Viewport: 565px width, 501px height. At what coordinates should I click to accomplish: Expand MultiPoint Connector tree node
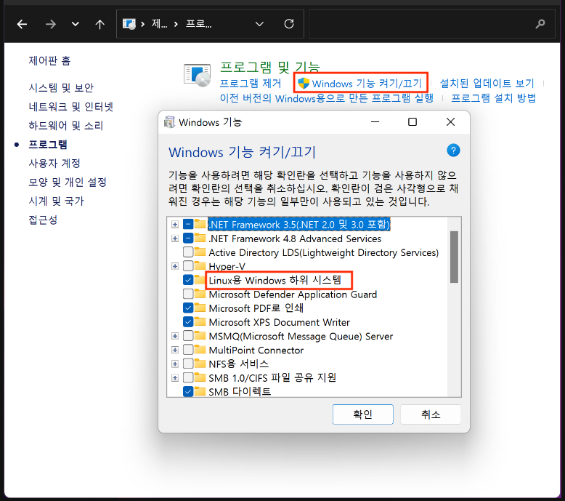point(175,350)
